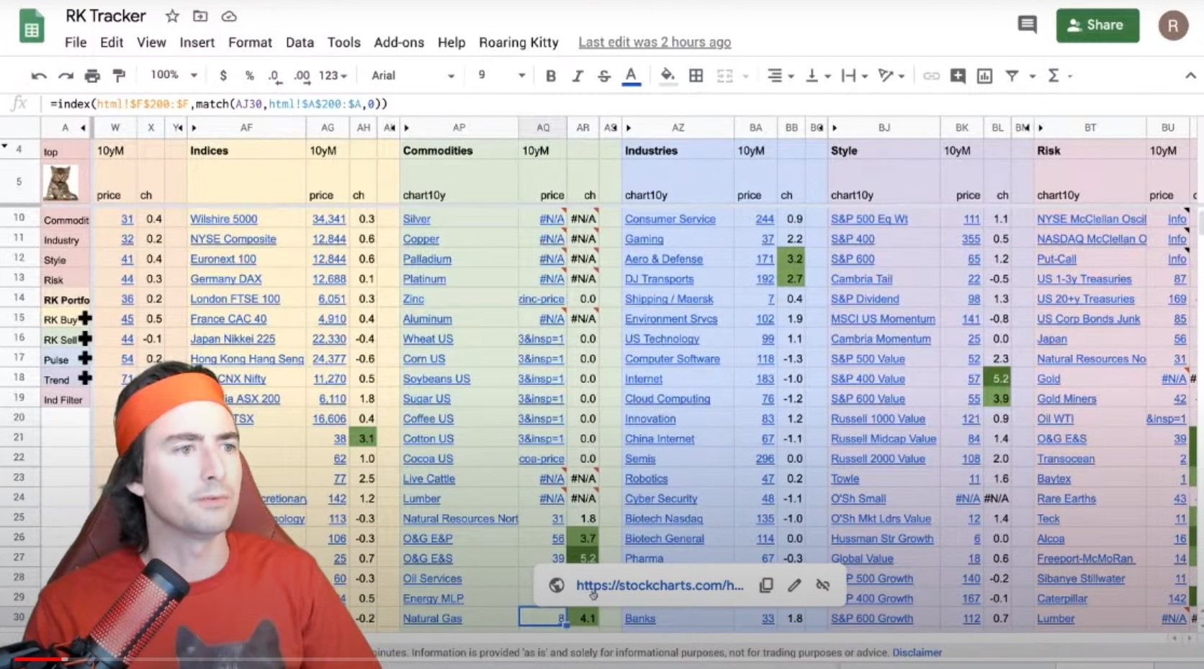The image size is (1204, 669).
Task: Open the Borders tool
Action: (696, 76)
